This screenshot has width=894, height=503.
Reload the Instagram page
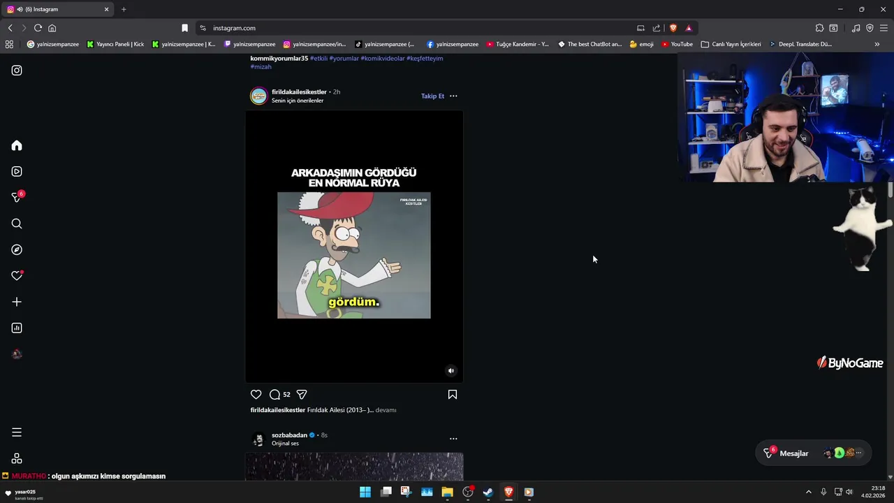(x=38, y=28)
